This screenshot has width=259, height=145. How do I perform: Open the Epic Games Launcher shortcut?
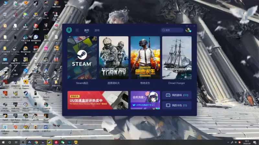pyautogui.click(x=15, y=118)
